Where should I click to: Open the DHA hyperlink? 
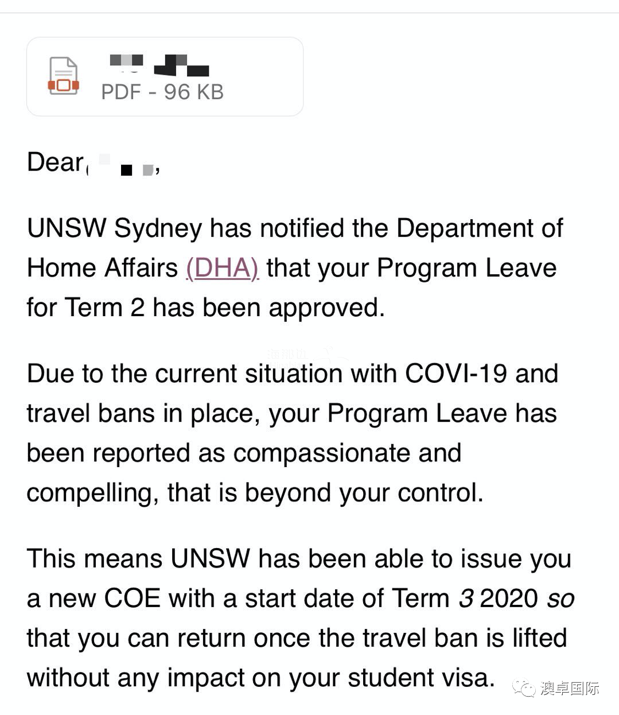click(x=222, y=268)
